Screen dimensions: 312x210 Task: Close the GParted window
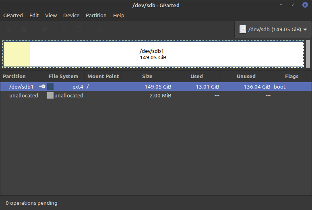coord(305,5)
